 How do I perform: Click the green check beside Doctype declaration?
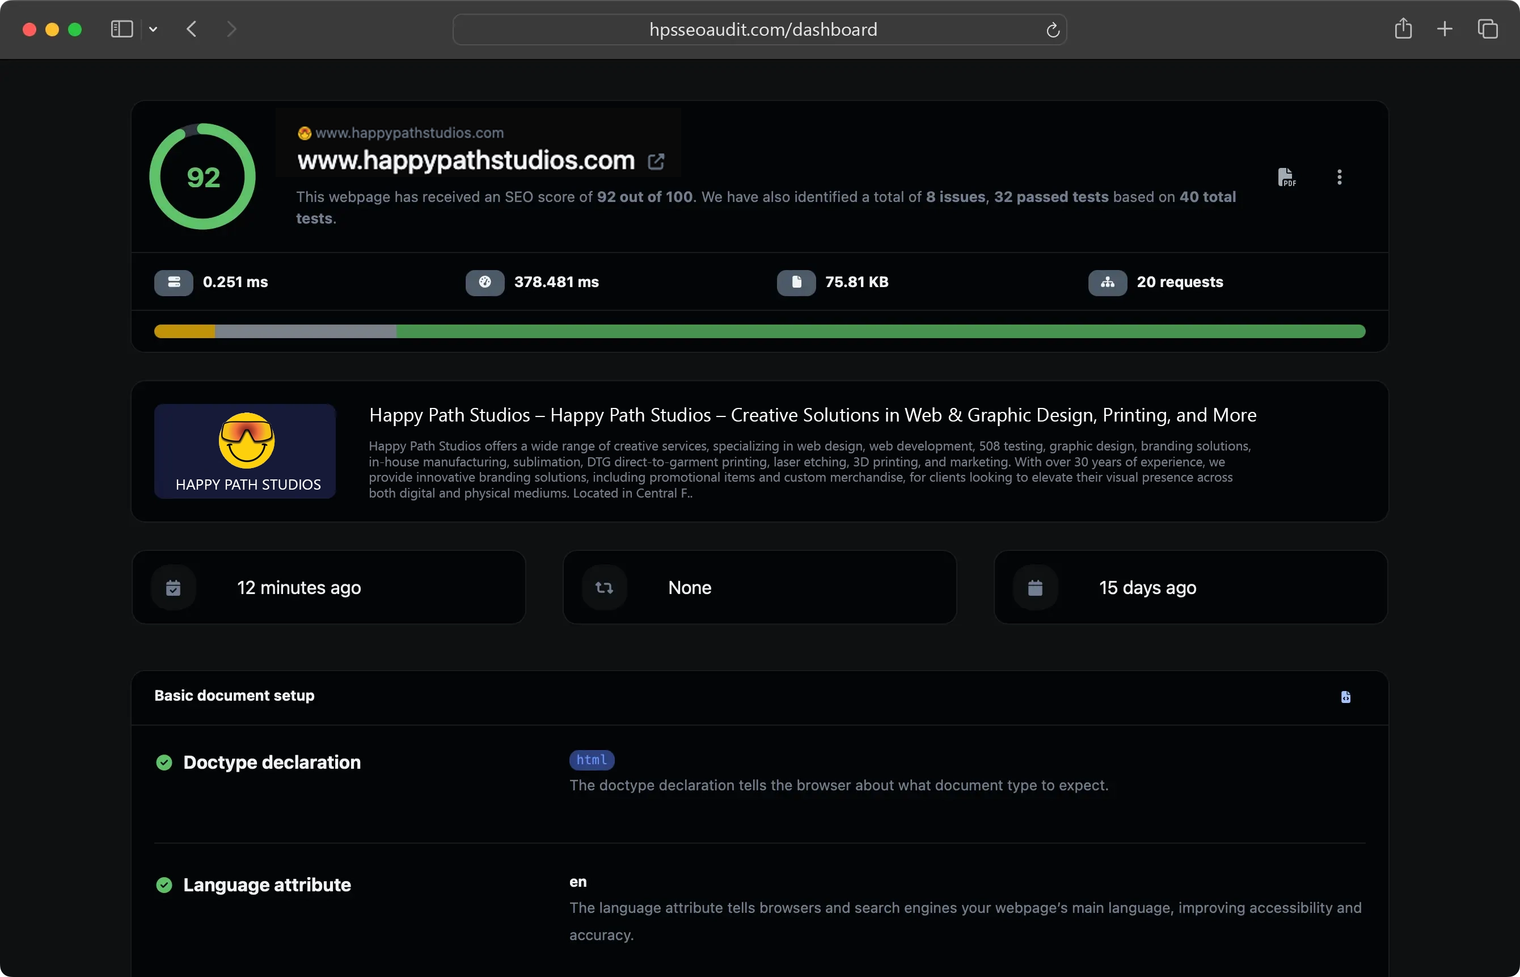click(164, 763)
